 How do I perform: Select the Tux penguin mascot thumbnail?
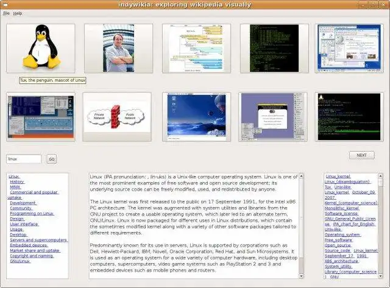coord(41,48)
